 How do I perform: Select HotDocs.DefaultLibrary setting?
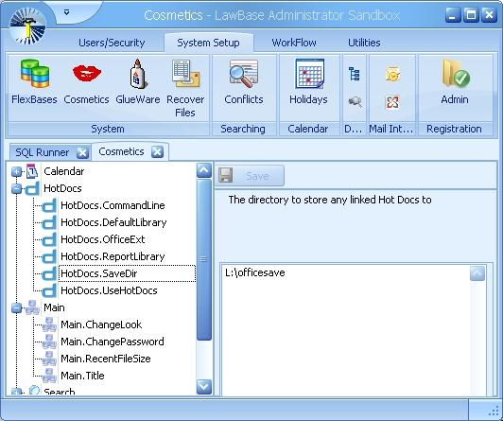tap(113, 222)
